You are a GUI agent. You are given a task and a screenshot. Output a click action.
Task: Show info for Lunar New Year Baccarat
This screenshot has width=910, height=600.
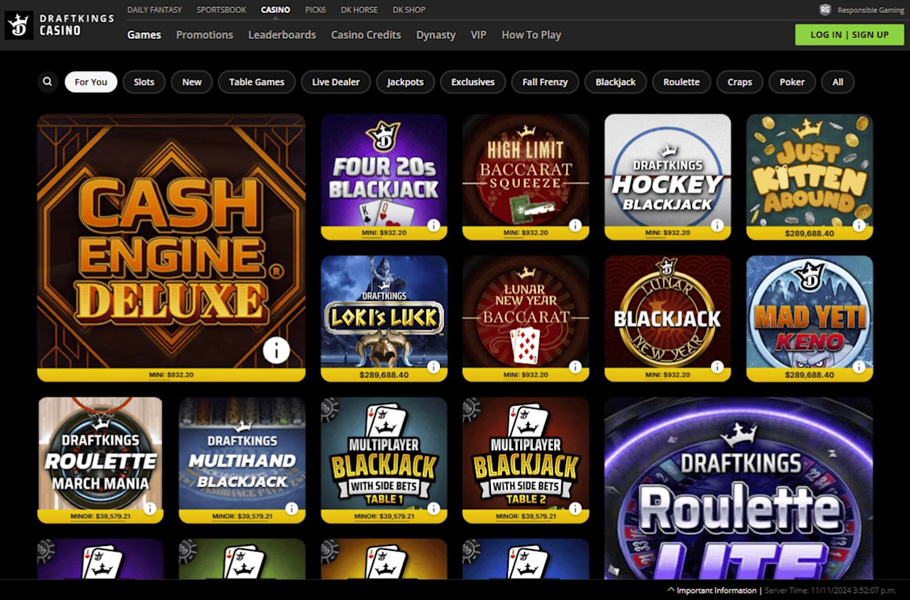[575, 367]
